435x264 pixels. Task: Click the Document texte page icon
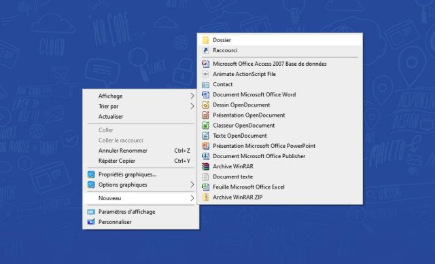[x=205, y=176]
